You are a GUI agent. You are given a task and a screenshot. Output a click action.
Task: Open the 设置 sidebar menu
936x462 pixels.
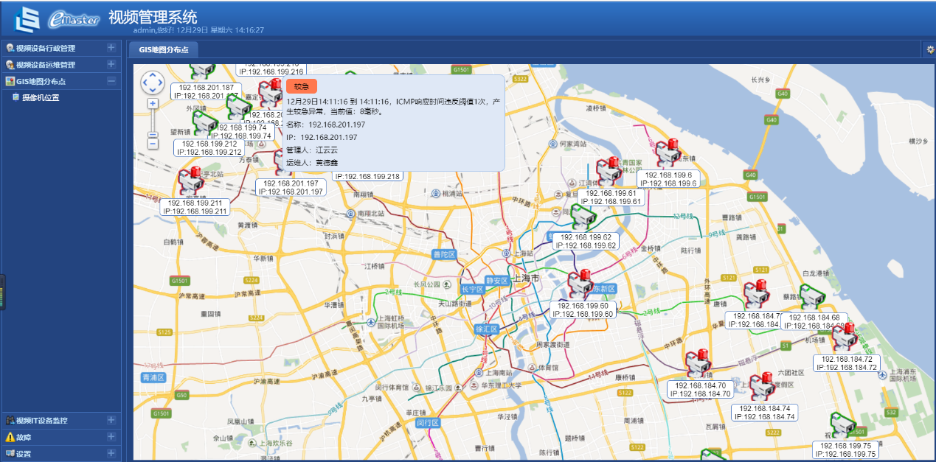point(60,454)
